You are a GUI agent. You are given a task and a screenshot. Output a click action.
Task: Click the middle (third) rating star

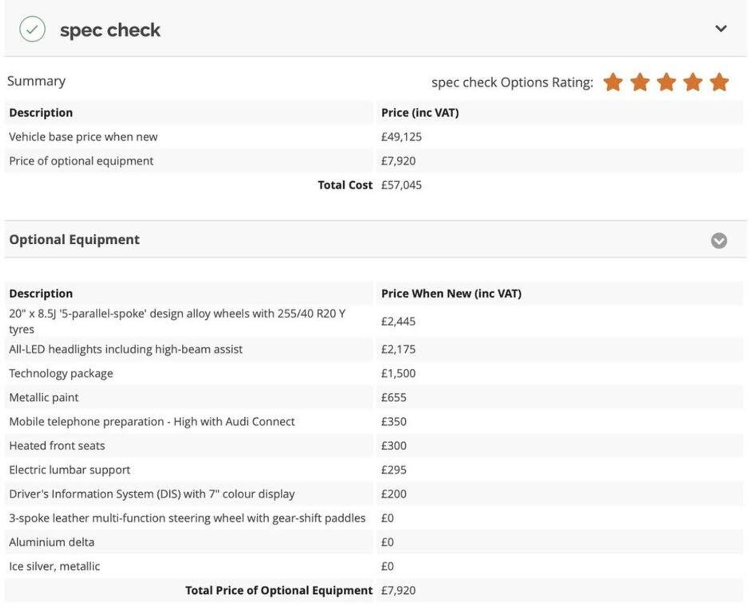tap(666, 82)
